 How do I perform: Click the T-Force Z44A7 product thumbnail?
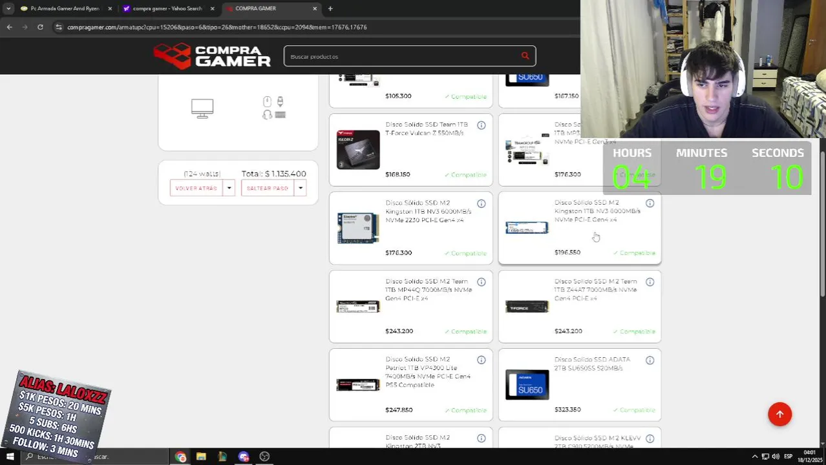[527, 307]
